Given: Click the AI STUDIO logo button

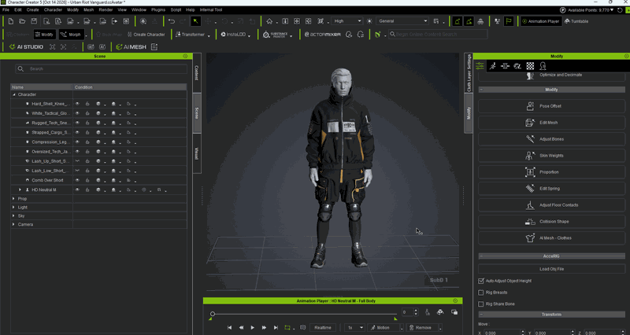Looking at the screenshot, I should pos(26,47).
